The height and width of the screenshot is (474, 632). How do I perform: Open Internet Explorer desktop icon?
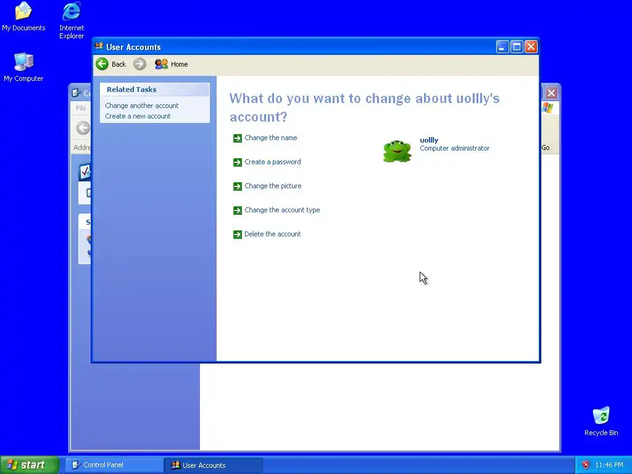click(72, 20)
